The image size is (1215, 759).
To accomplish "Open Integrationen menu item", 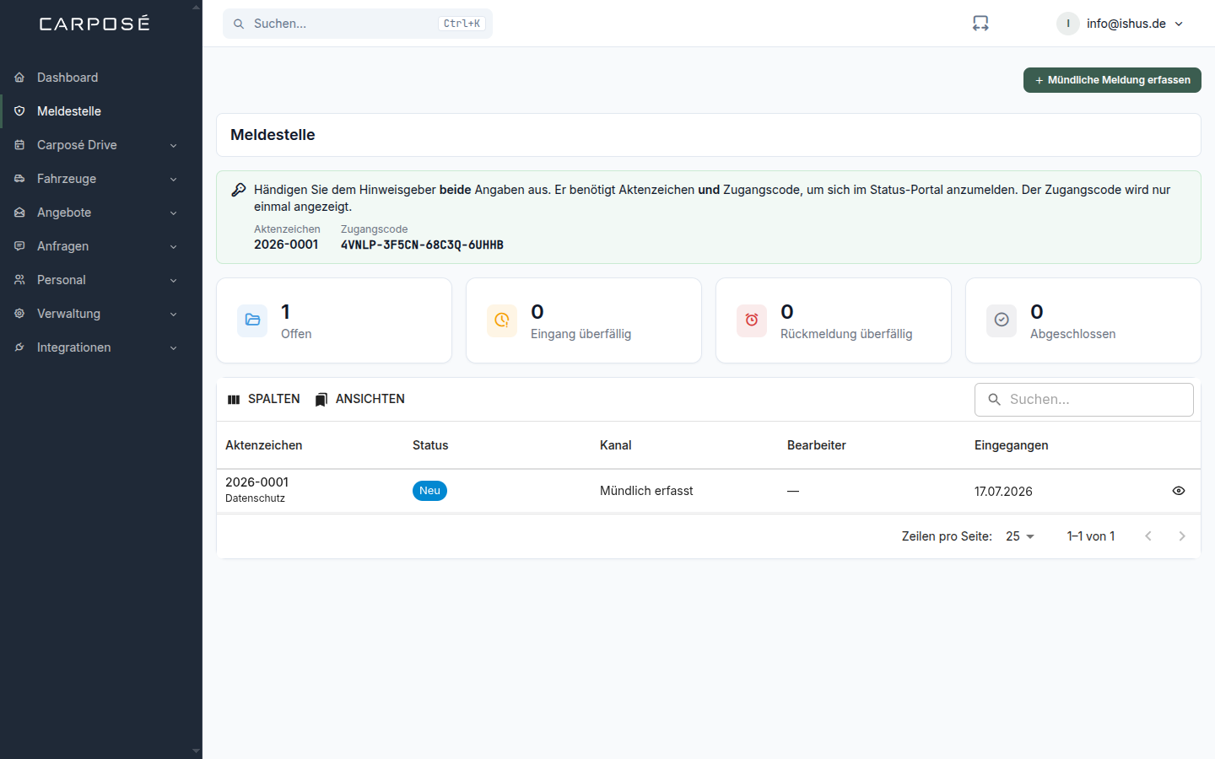I will [x=101, y=347].
